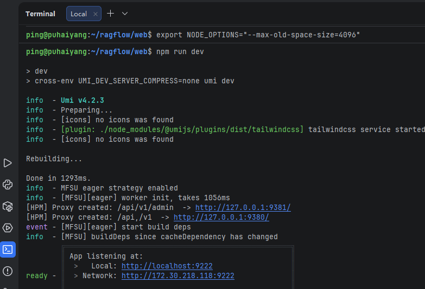
Task: Click the '> dev' script output line
Action: point(36,71)
